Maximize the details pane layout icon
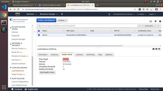The height and width of the screenshot is (91, 163). tap(159, 49)
